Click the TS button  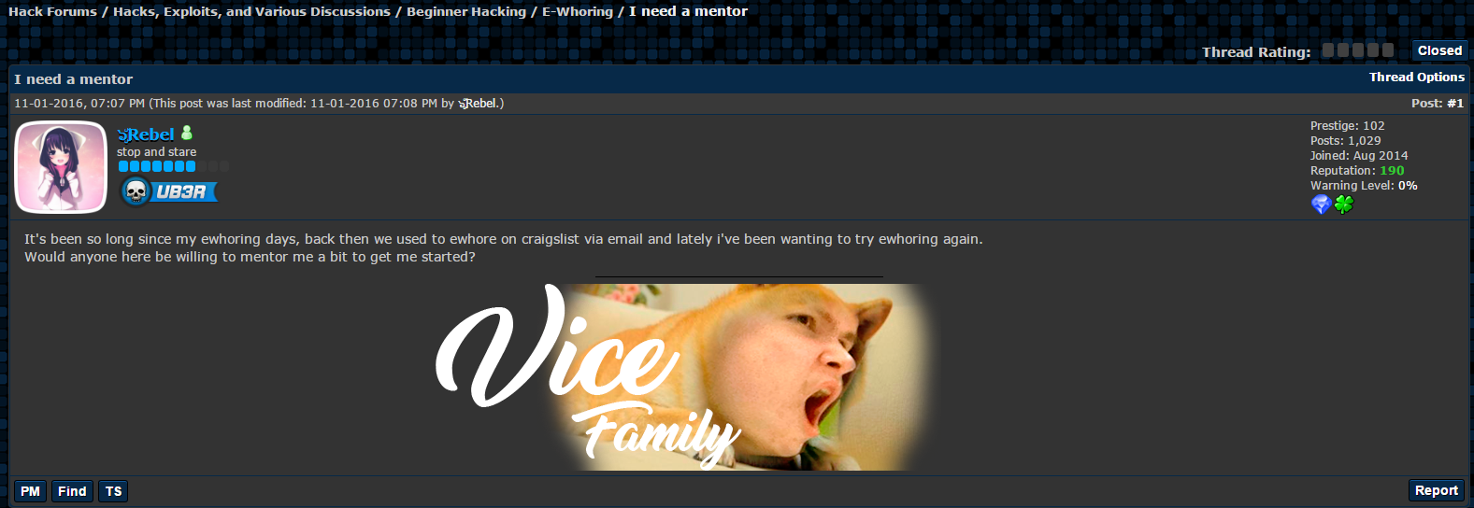[x=114, y=491]
